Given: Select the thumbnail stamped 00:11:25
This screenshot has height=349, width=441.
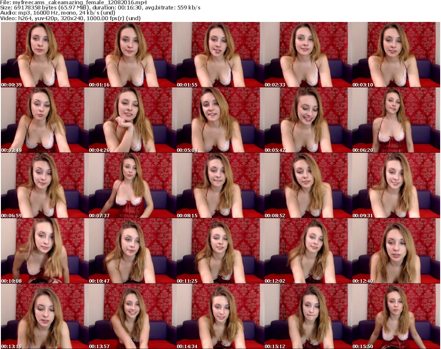Looking at the screenshot, I should tap(220, 251).
